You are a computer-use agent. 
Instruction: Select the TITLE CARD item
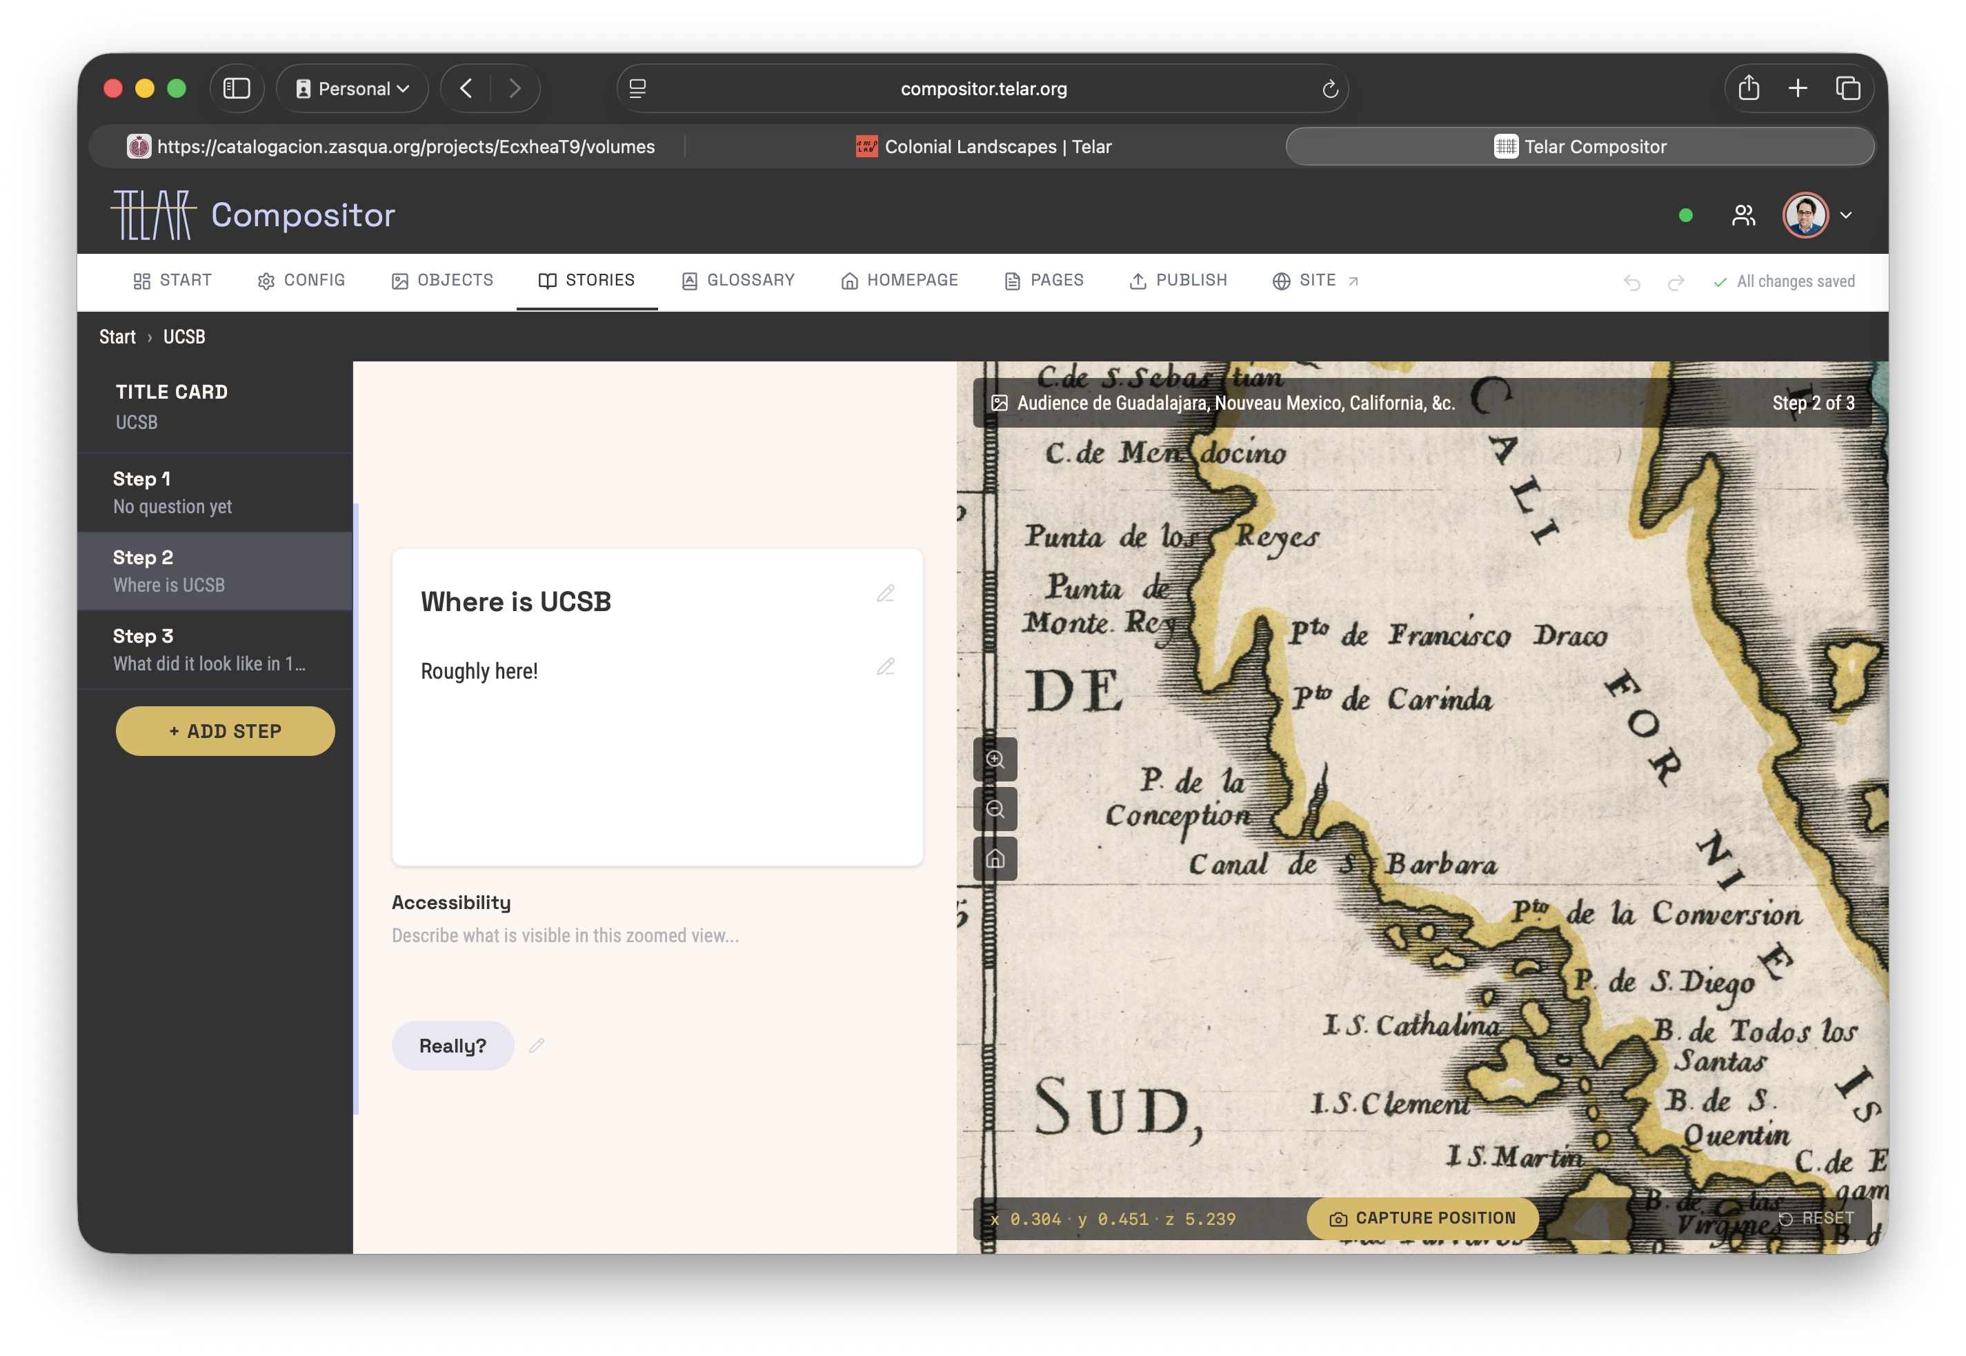point(215,407)
